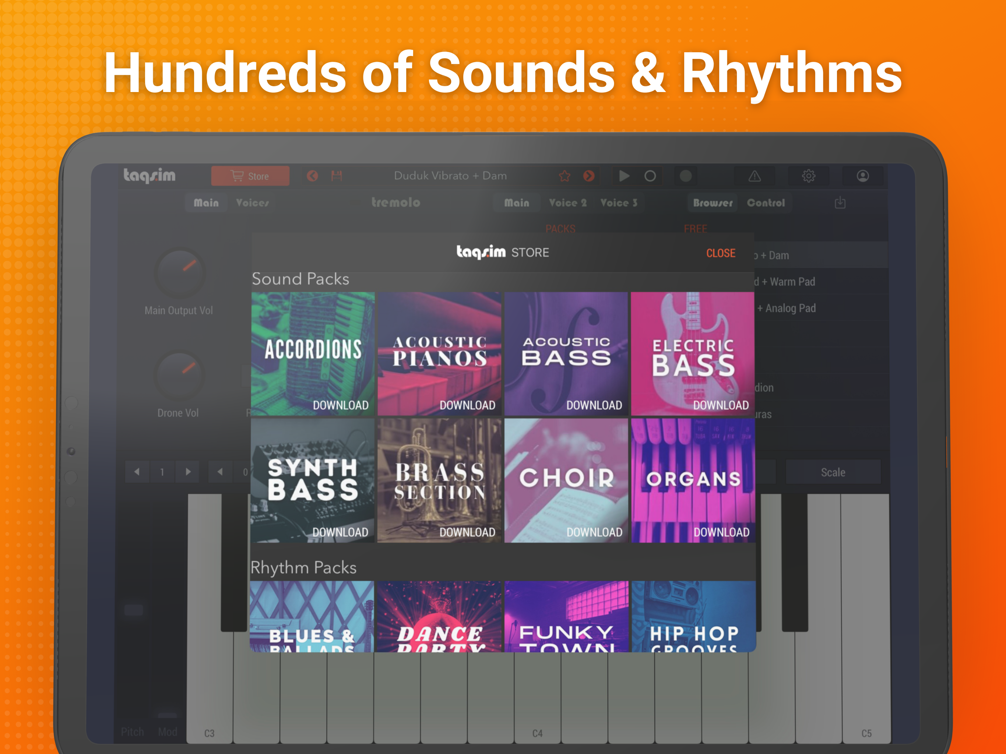Image resolution: width=1006 pixels, height=754 pixels.
Task: Favorite the preset with star icon
Action: (x=564, y=176)
